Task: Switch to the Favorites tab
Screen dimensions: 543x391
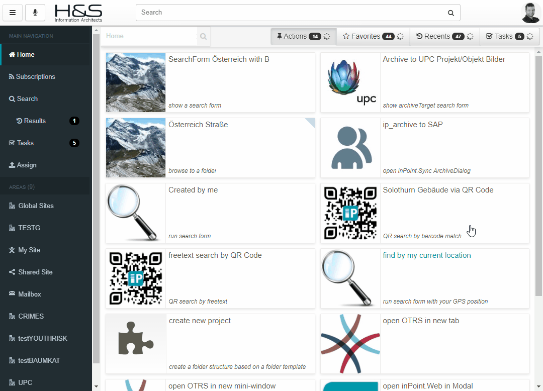Action: click(x=373, y=36)
